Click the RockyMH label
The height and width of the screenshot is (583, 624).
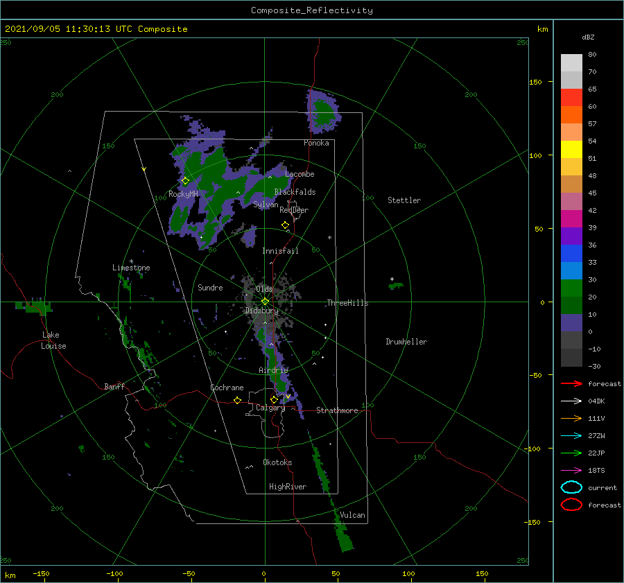click(183, 194)
